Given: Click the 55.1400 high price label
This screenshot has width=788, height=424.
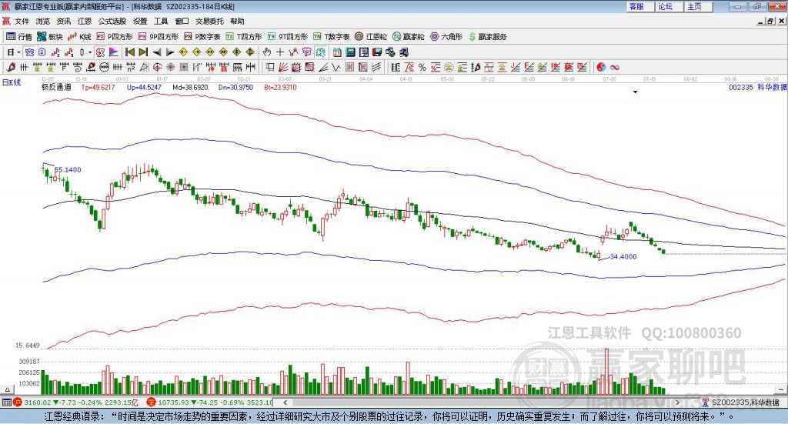Looking at the screenshot, I should [x=68, y=170].
